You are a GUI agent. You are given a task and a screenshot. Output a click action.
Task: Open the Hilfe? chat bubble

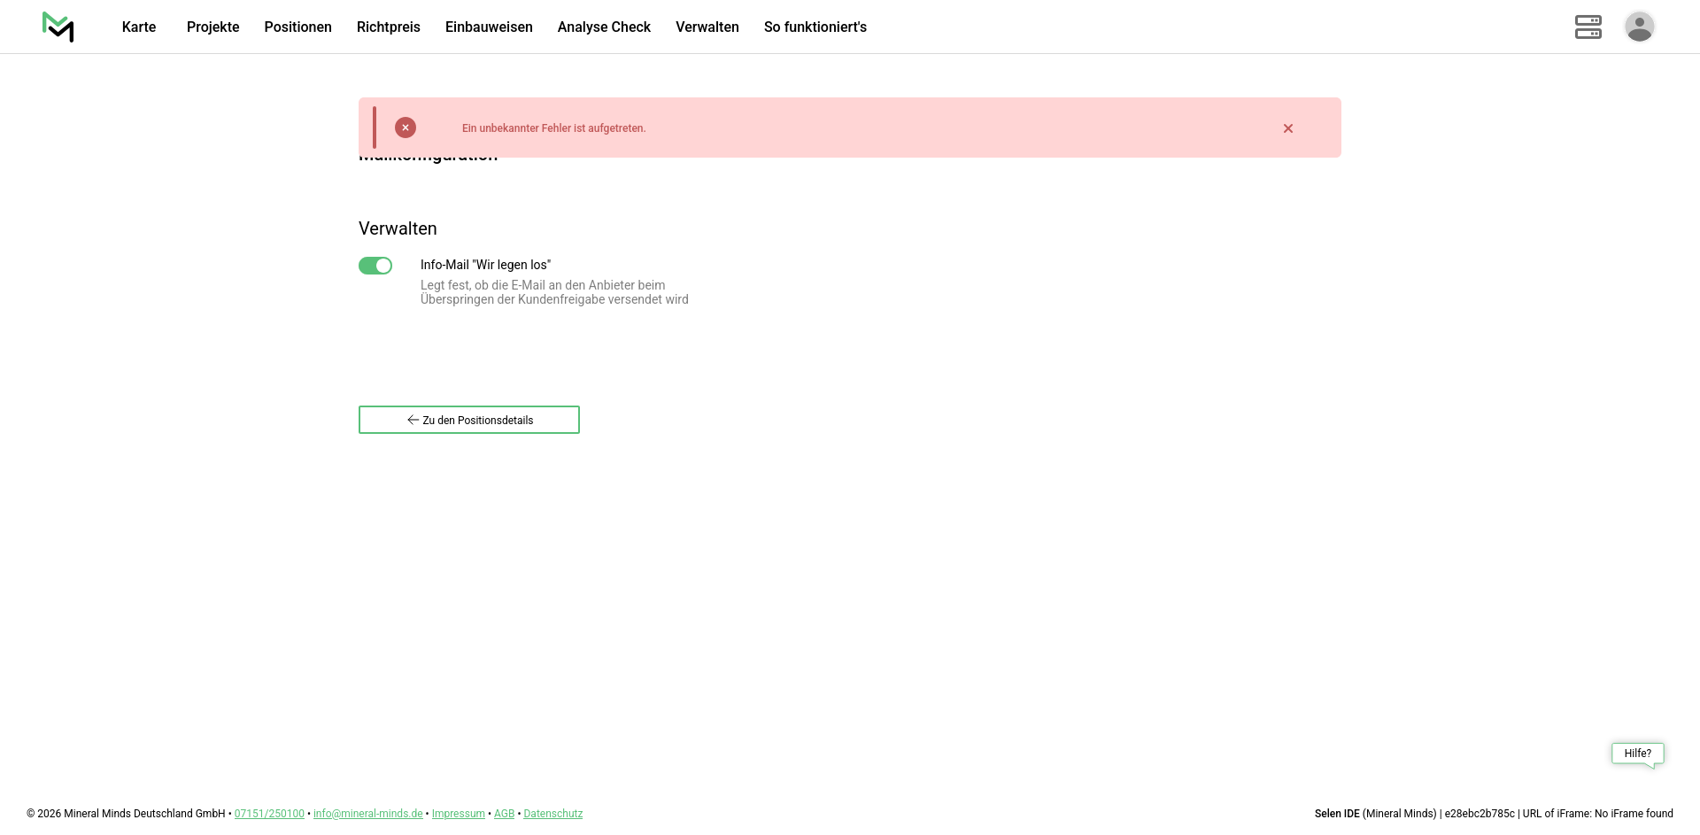click(1637, 754)
